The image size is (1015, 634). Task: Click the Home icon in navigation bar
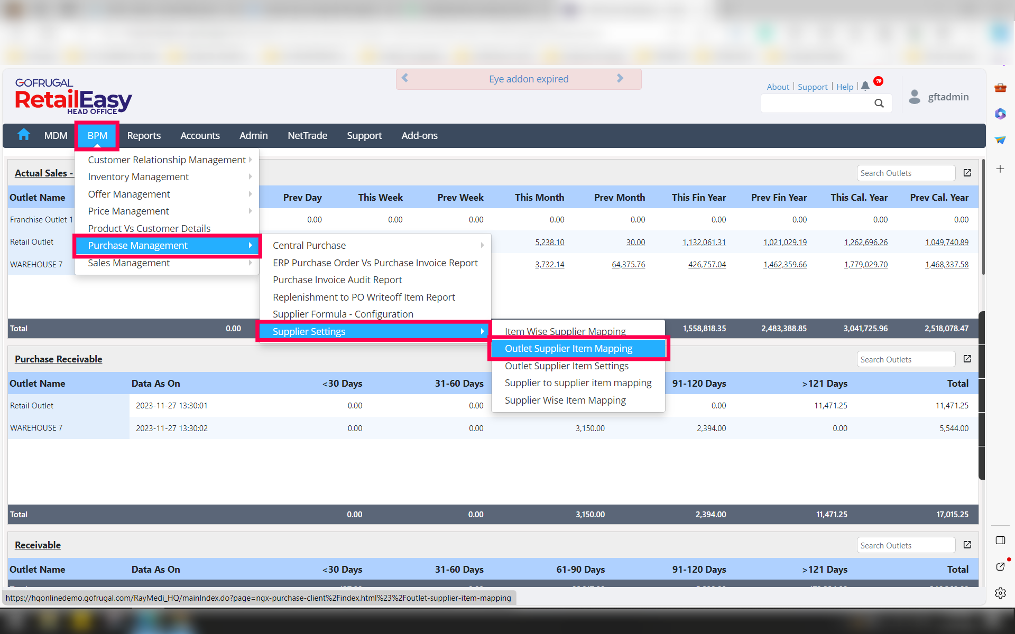(x=23, y=135)
